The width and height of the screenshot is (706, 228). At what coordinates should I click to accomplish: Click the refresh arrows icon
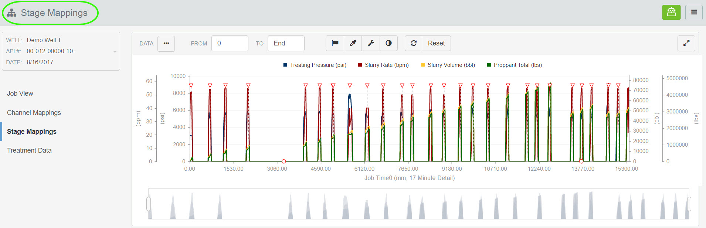(x=414, y=43)
